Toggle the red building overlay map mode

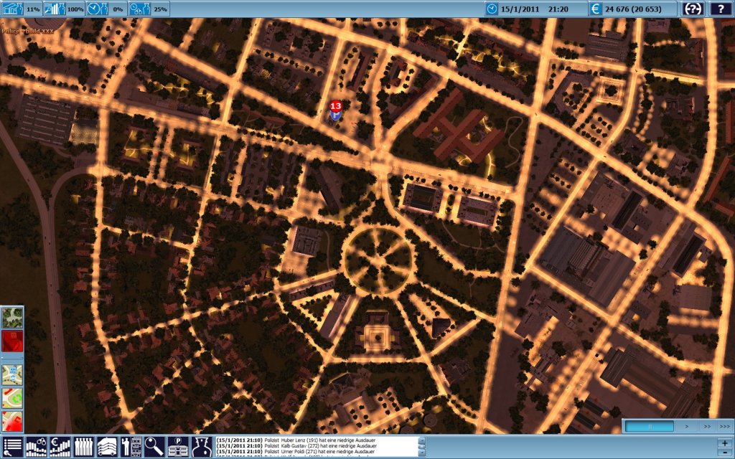(x=12, y=342)
